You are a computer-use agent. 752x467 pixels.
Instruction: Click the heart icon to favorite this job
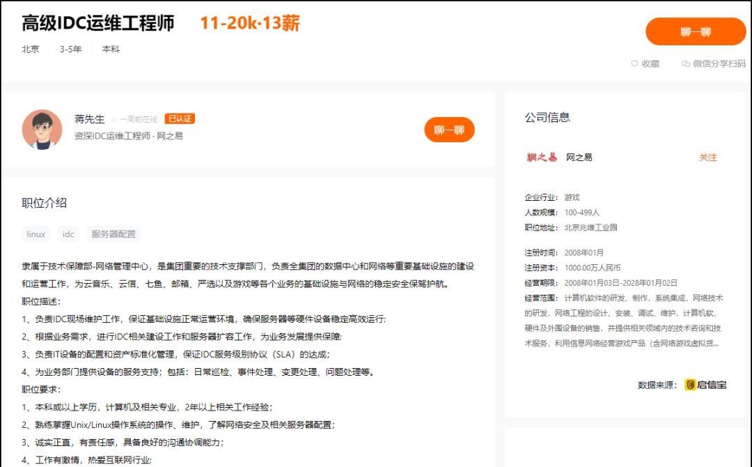(x=633, y=63)
